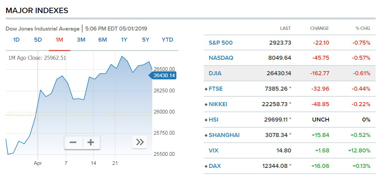Switch chart to 5D range
Screen dimensions: 379x182
38,40
